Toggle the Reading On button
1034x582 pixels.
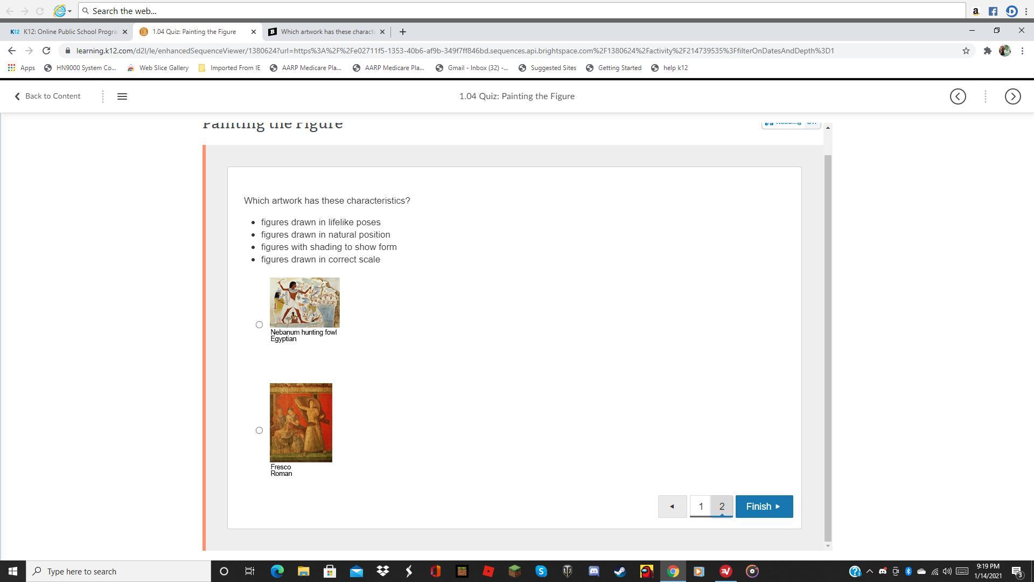(x=791, y=124)
